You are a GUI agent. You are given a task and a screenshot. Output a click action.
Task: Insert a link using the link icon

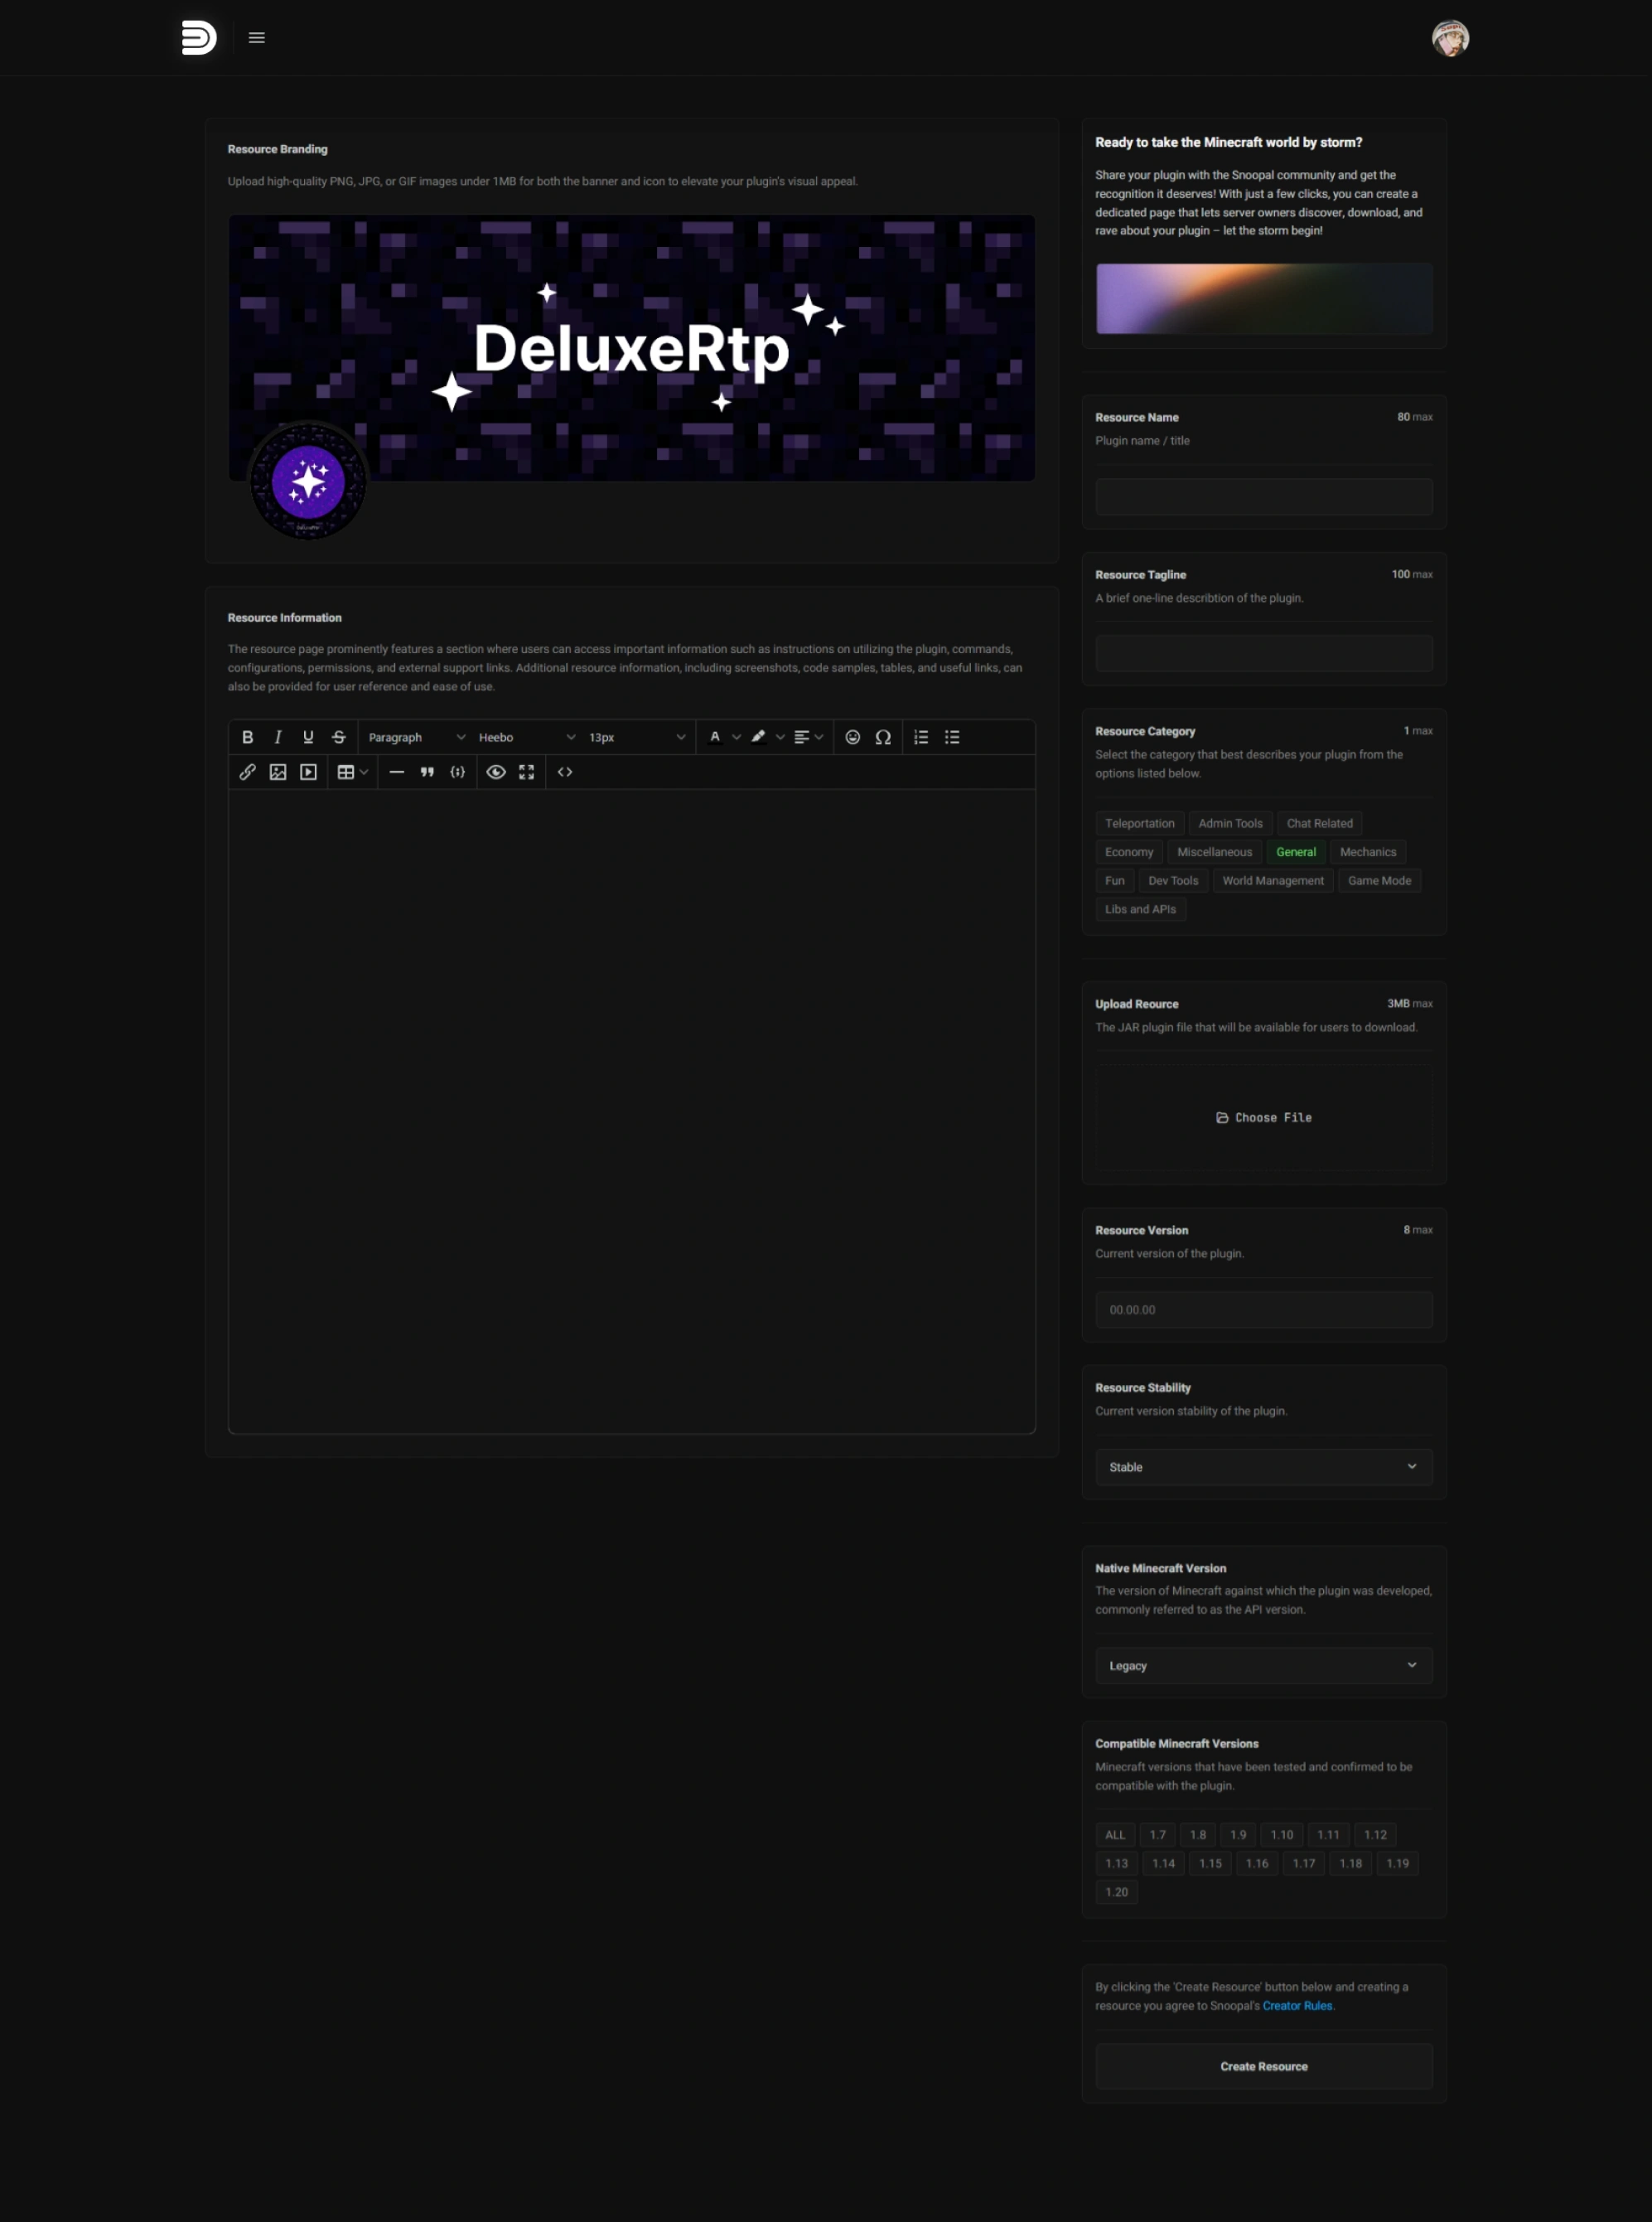247,772
